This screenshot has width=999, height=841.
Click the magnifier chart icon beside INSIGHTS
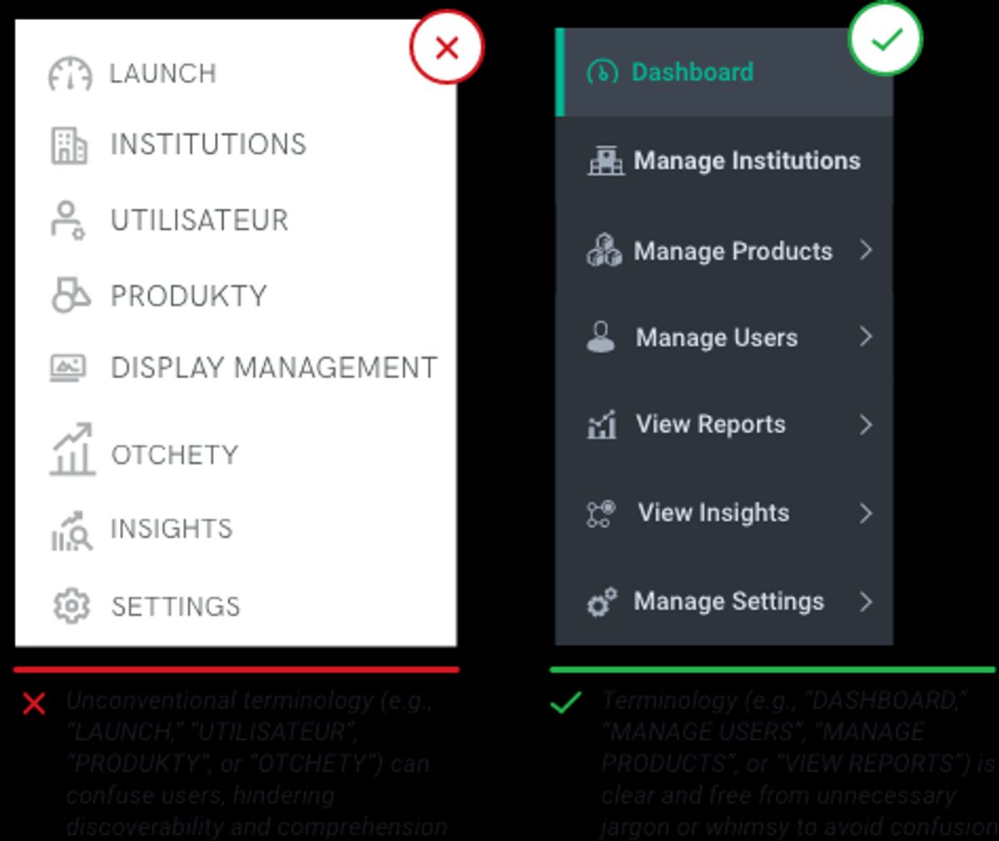click(x=72, y=530)
